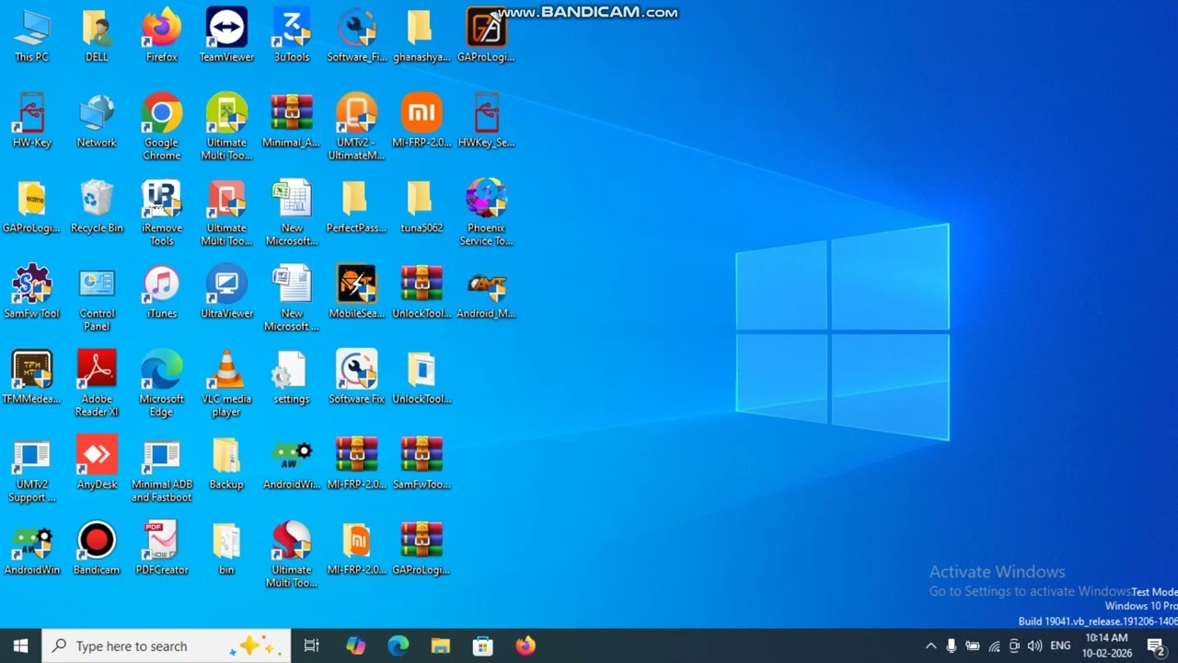Select the PDFCreator desktop shortcut
The width and height of the screenshot is (1178, 663).
(x=161, y=549)
